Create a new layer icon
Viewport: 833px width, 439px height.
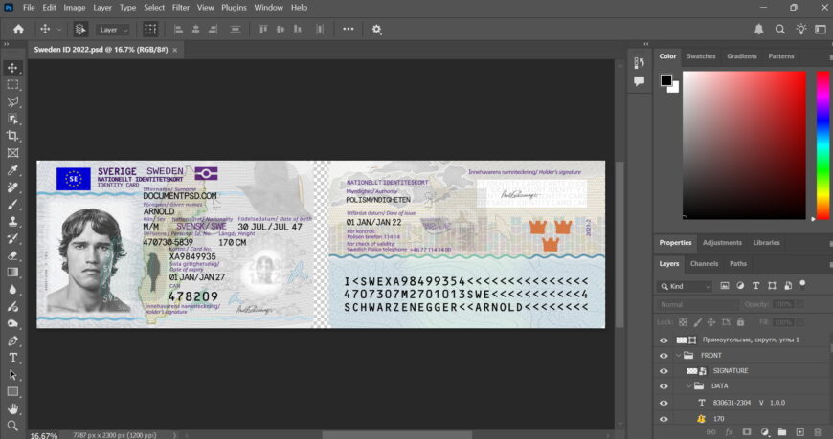(800, 432)
